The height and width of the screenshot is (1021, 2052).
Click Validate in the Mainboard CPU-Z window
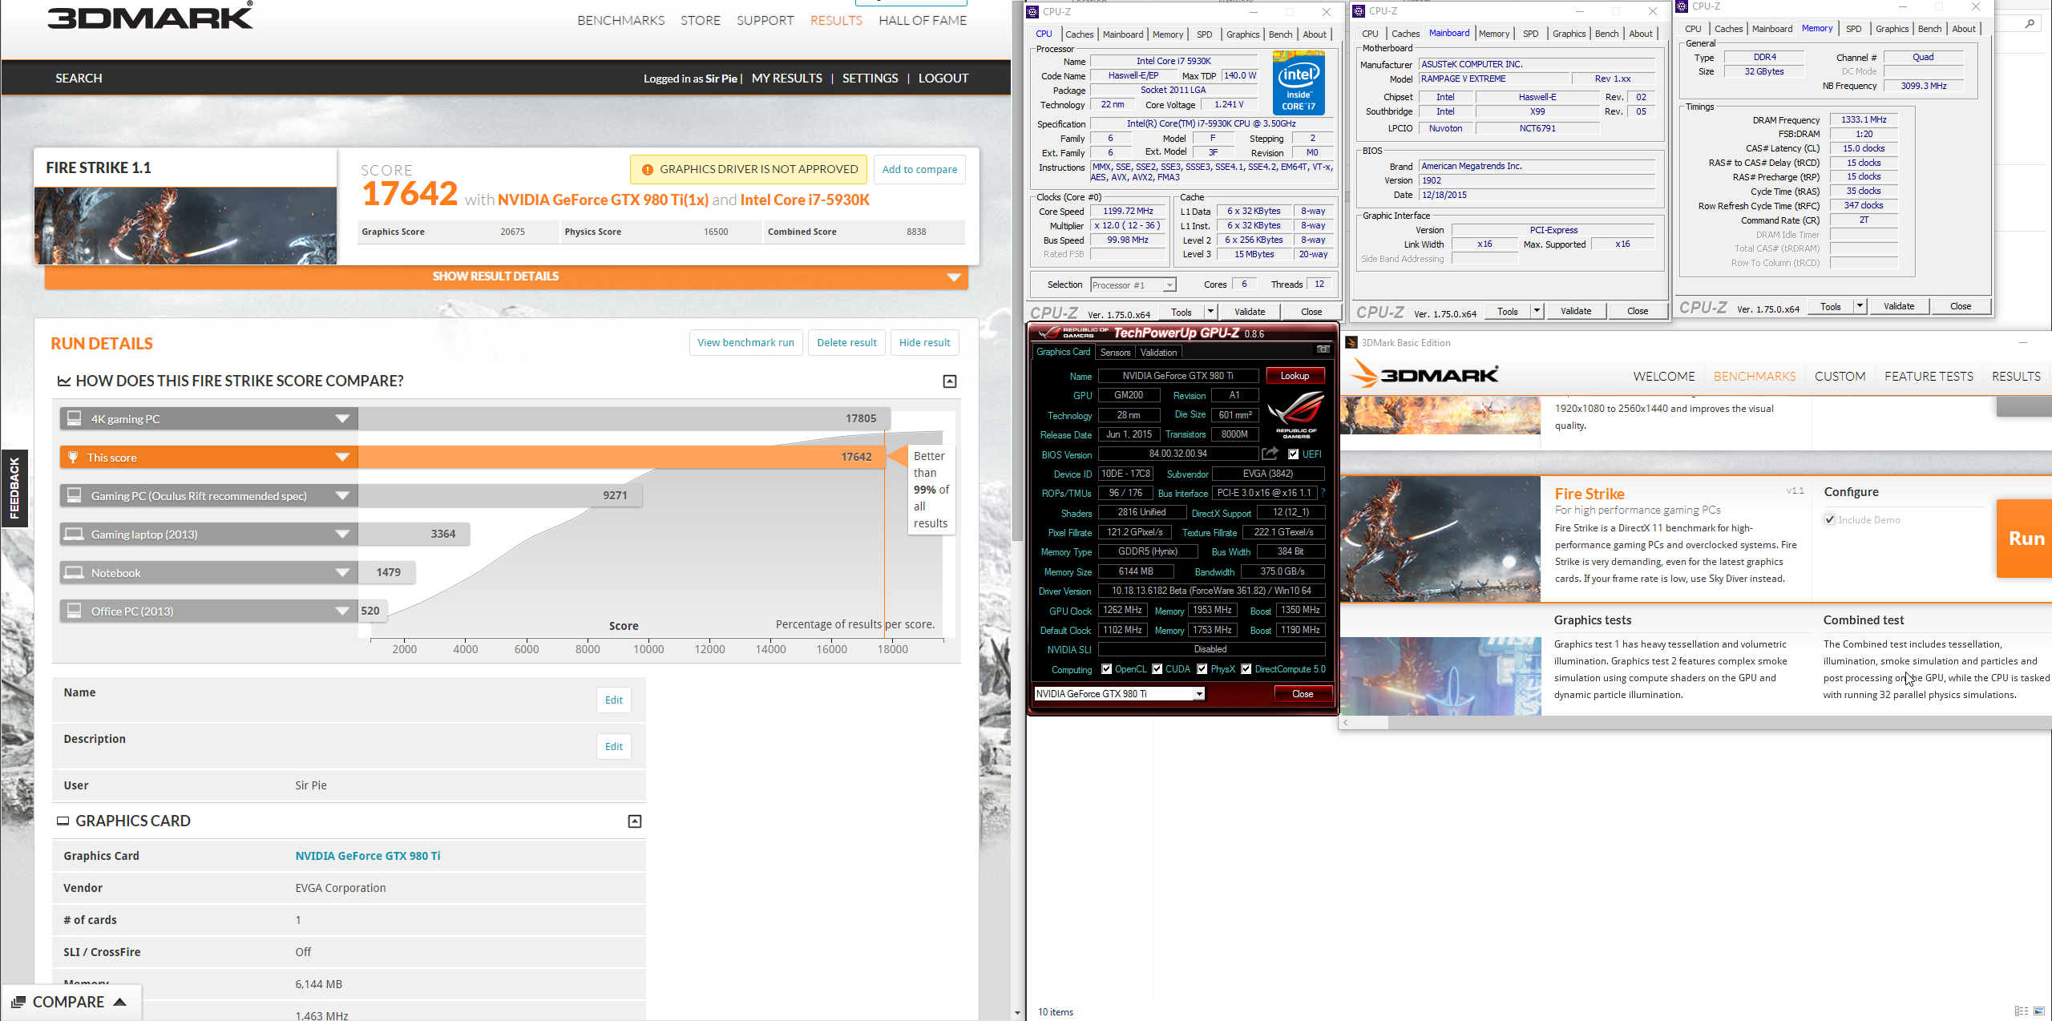coord(1576,311)
